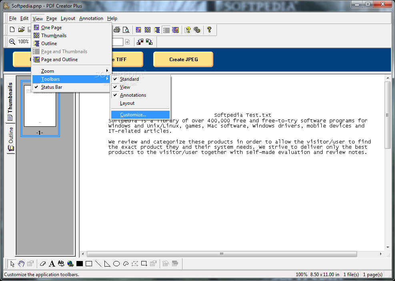
Task: Select the Eraser annotation tool
Action: point(43,264)
